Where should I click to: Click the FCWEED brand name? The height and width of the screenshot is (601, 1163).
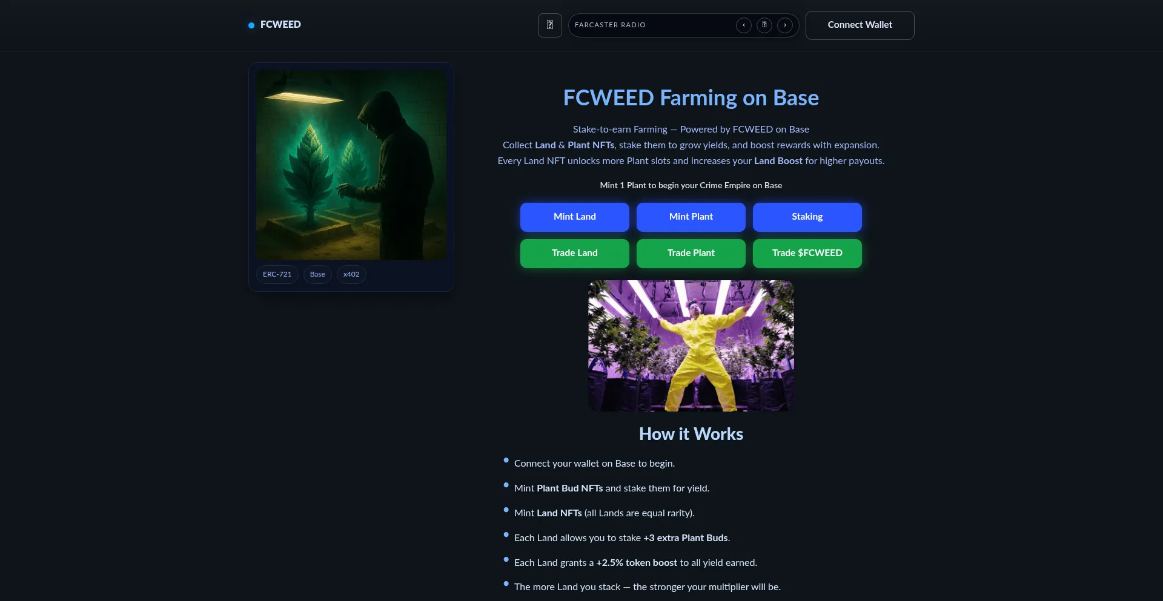(x=280, y=25)
